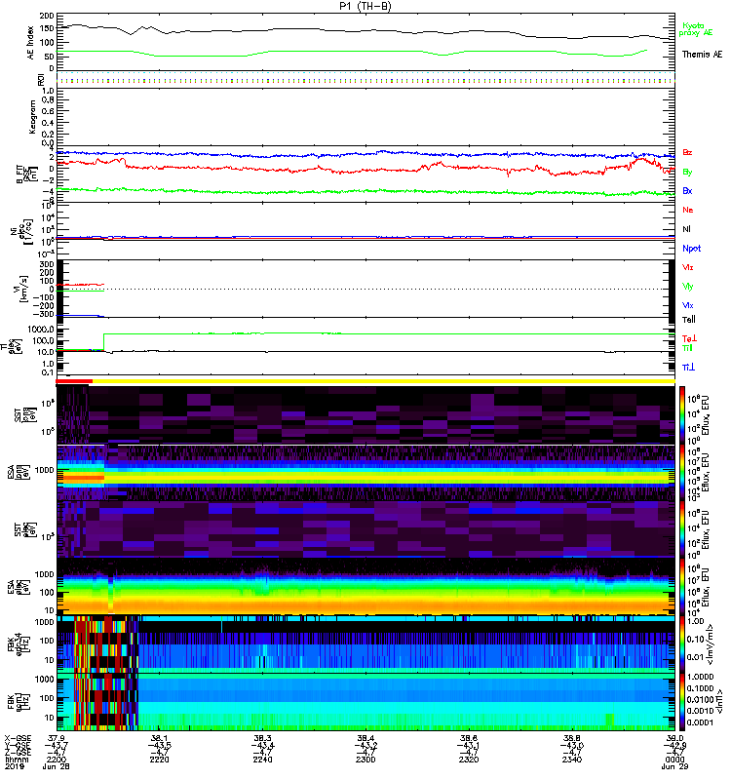Click the Y-GSE value "-43.5"
The image size is (731, 780).
point(159,745)
